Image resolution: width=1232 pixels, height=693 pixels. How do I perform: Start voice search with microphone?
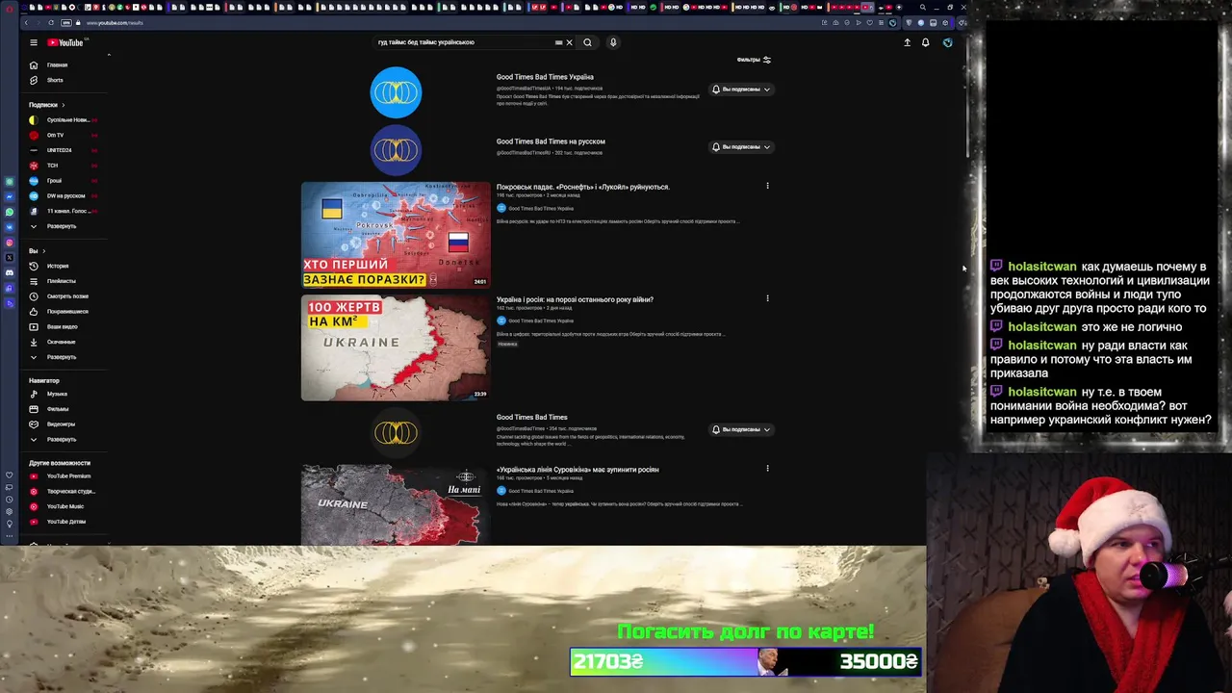[613, 42]
